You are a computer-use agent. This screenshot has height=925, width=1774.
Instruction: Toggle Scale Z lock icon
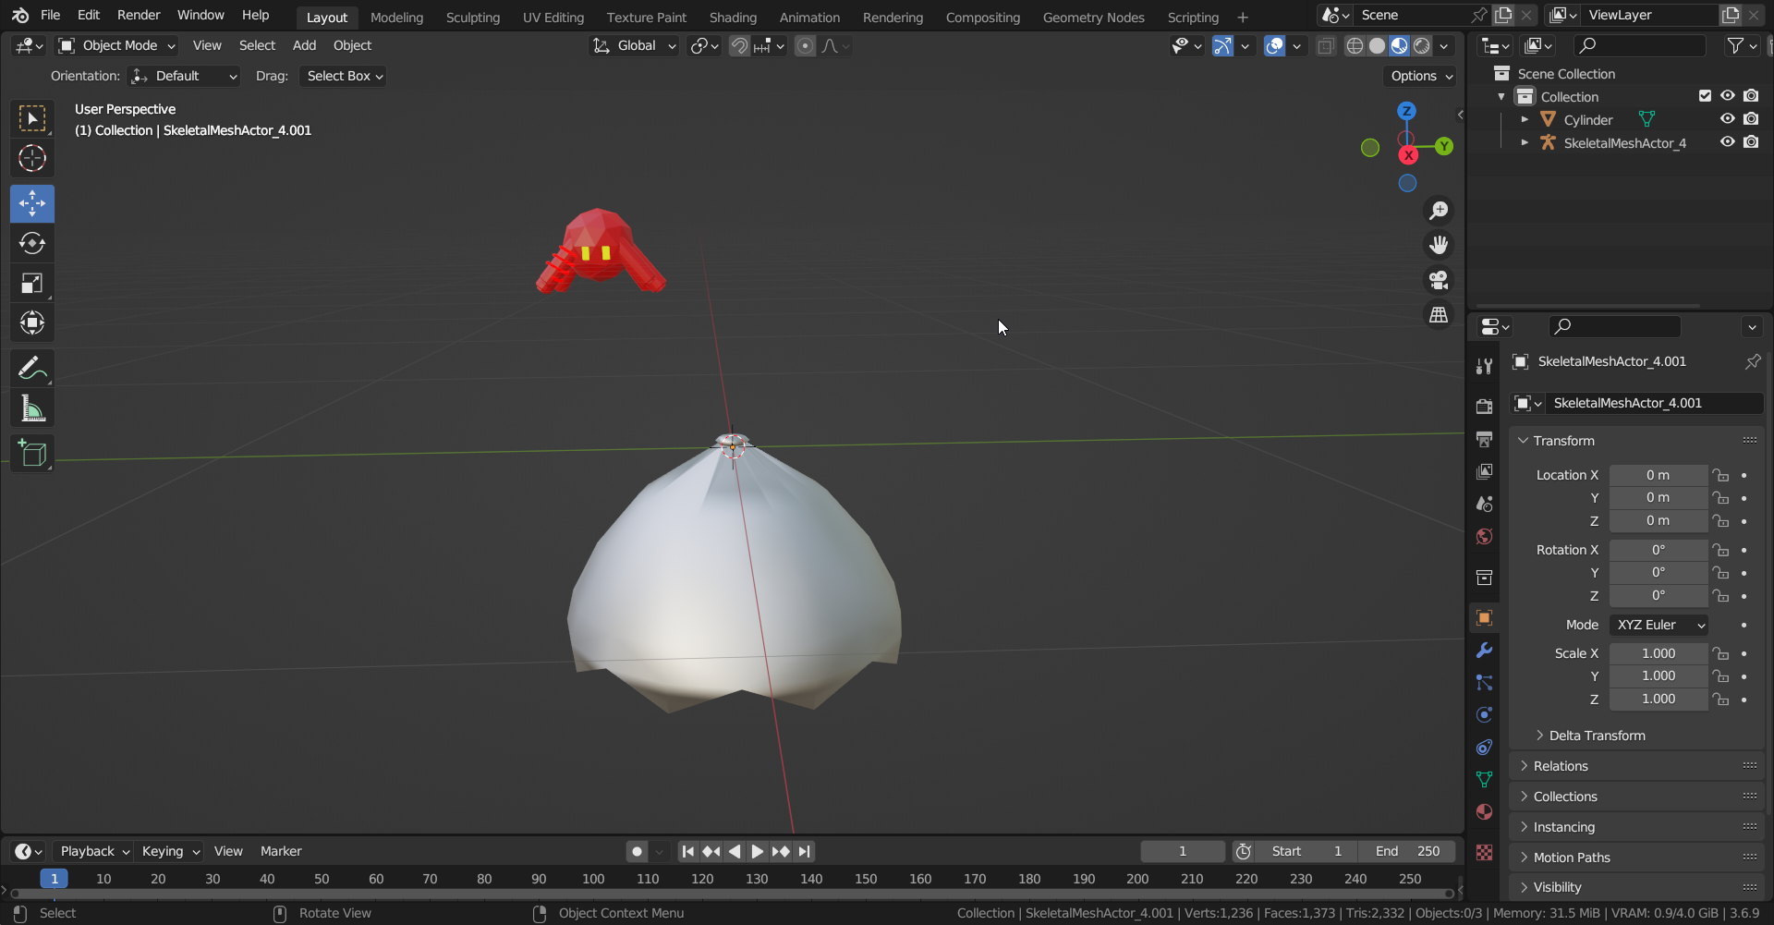1720,700
